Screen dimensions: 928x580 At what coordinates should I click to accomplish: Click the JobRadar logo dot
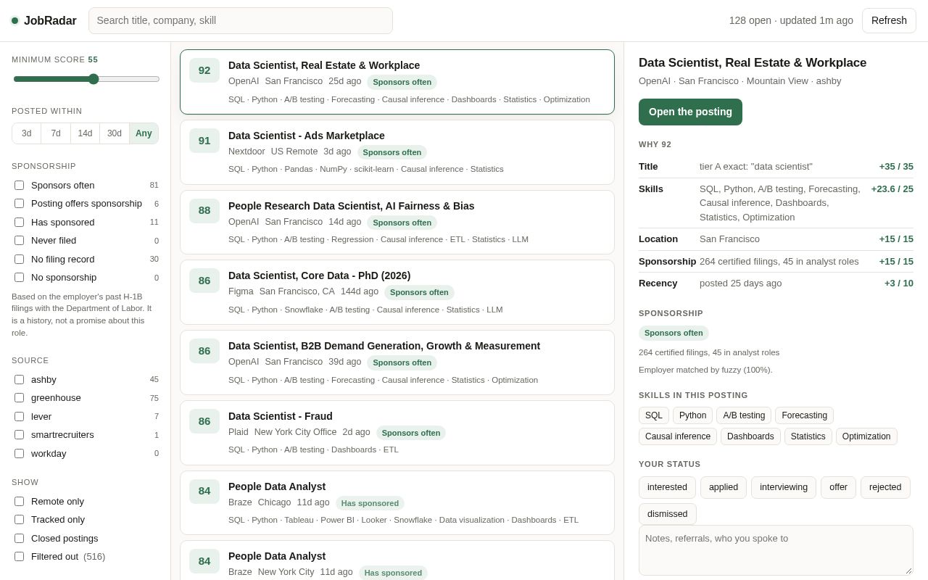14,20
